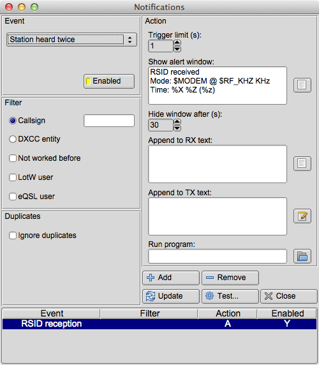The image size is (319, 365).
Task: Click the Test button with gear icon
Action: [230, 296]
